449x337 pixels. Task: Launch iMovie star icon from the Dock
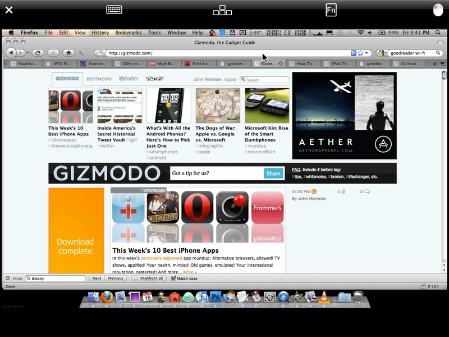click(297, 297)
